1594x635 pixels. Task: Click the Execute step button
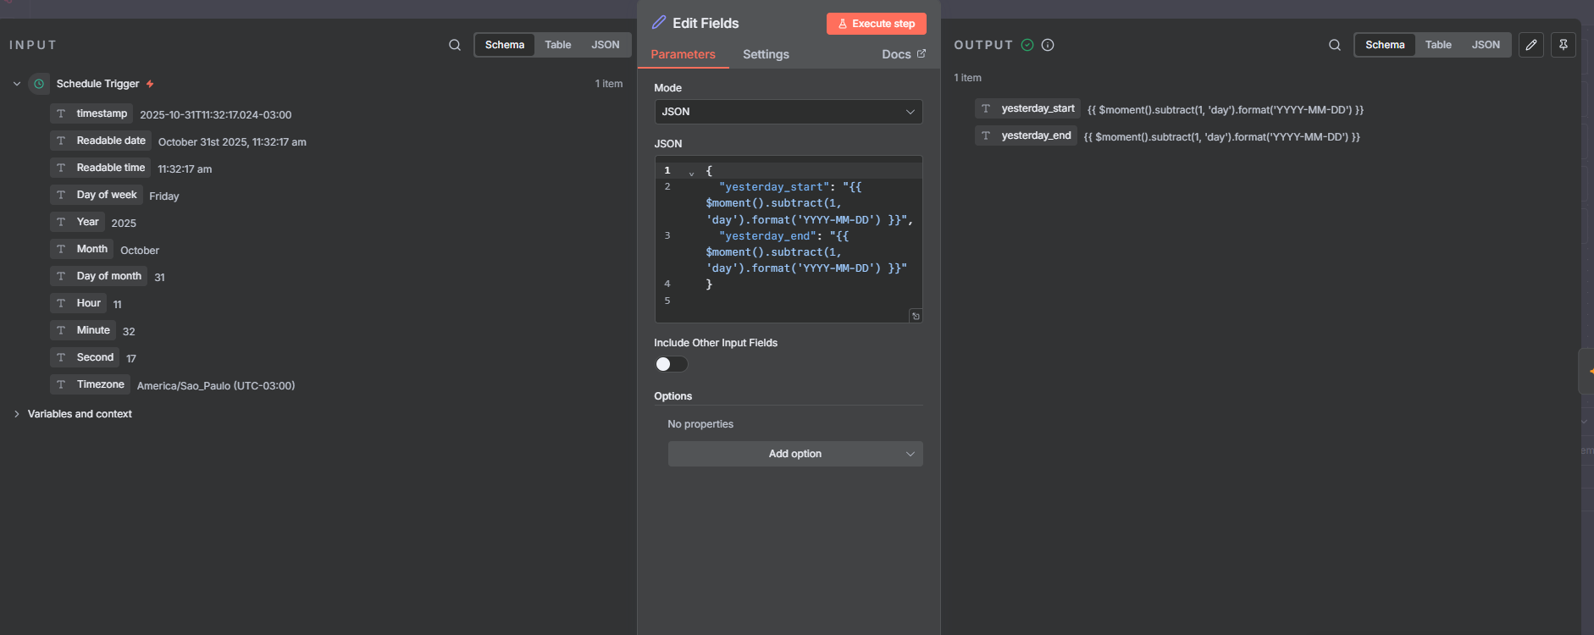[x=876, y=24]
